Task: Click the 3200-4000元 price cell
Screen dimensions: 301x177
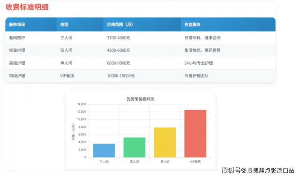Action: (118, 37)
